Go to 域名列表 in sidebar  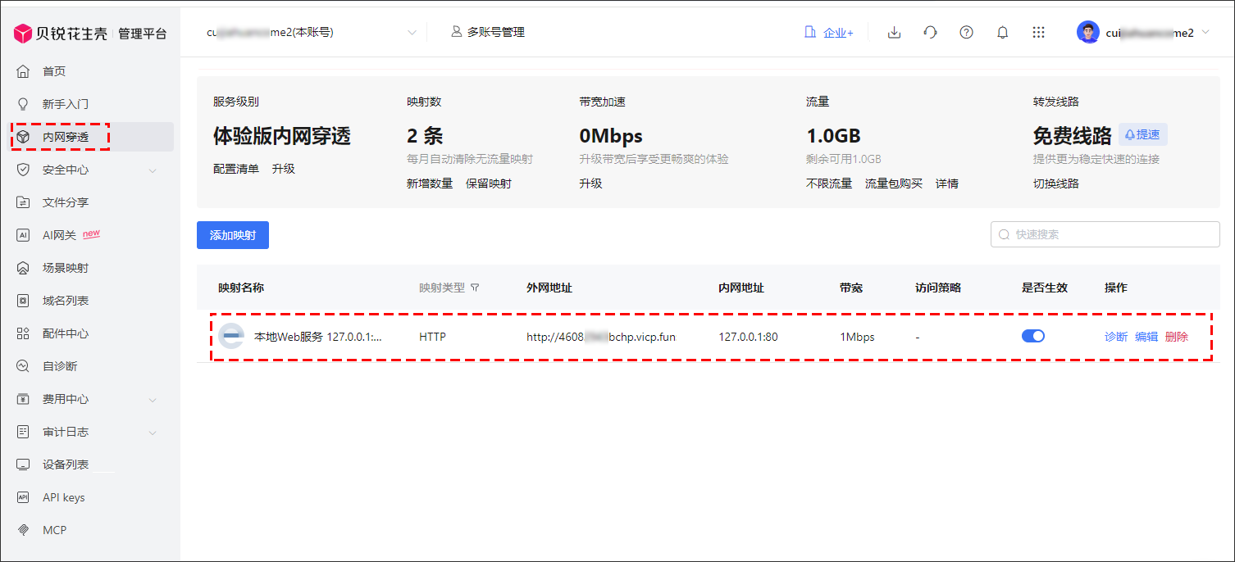pos(66,301)
